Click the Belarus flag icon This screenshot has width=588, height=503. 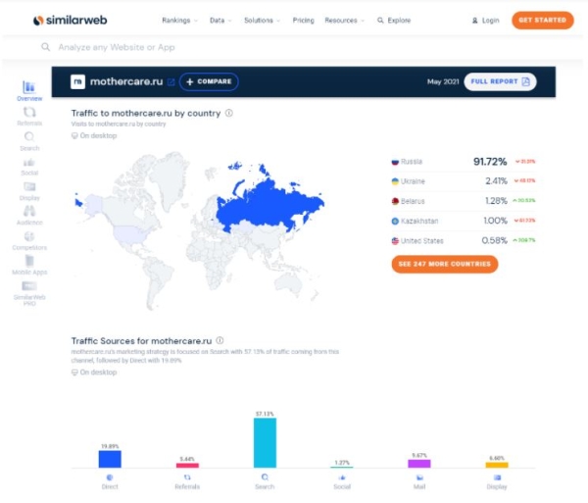click(x=395, y=201)
